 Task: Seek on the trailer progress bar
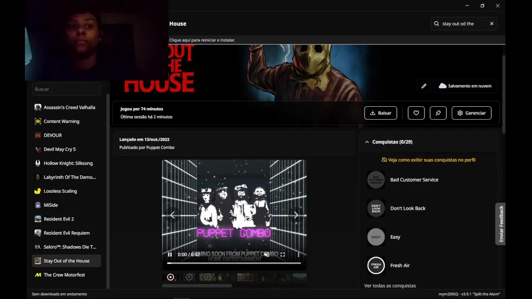point(234,263)
